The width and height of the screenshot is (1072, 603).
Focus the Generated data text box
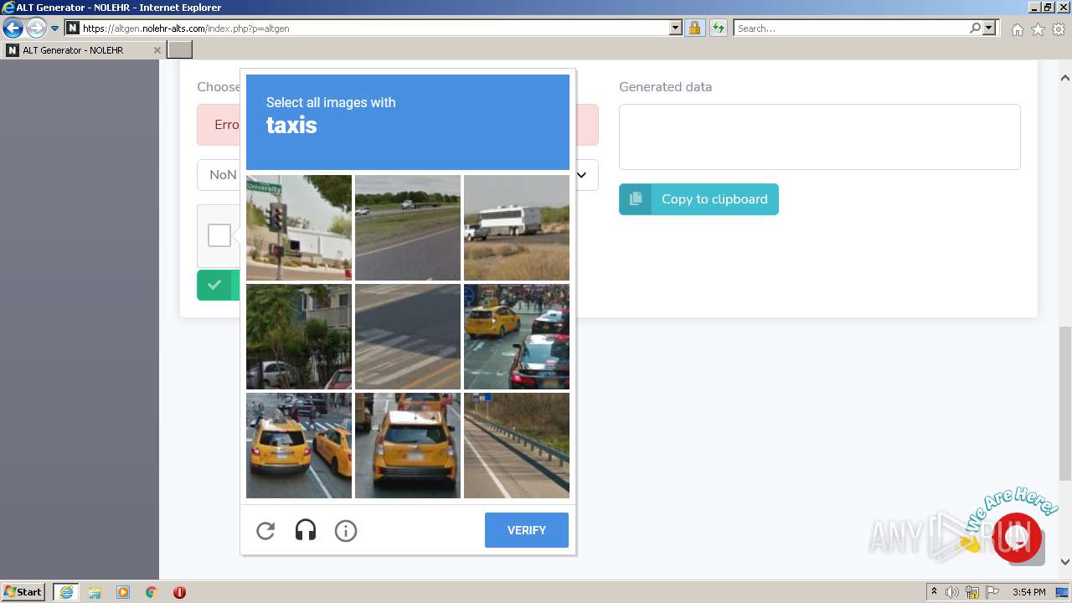point(819,137)
